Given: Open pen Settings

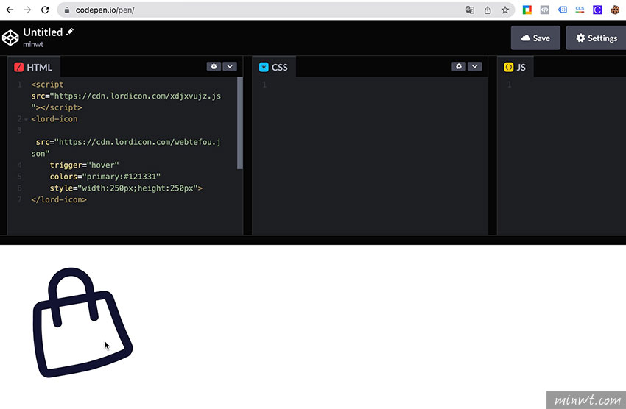Looking at the screenshot, I should click(x=597, y=38).
